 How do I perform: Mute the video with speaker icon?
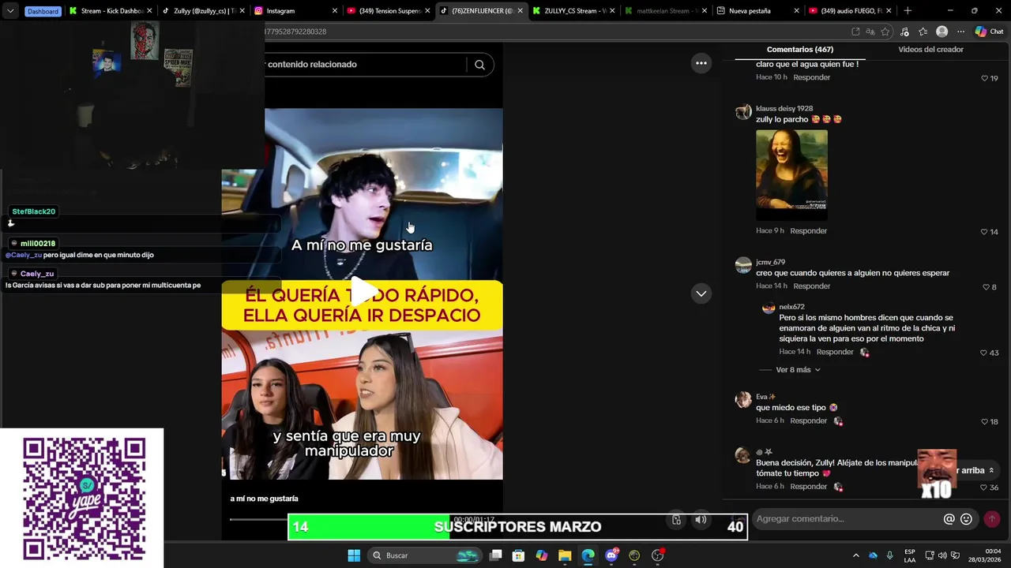point(701,519)
